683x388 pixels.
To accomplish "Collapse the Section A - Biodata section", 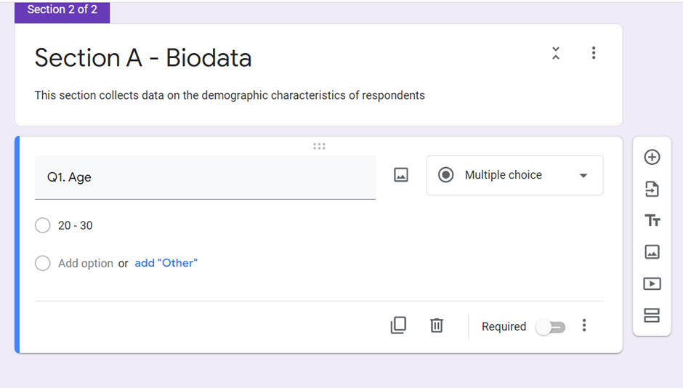I will 556,53.
